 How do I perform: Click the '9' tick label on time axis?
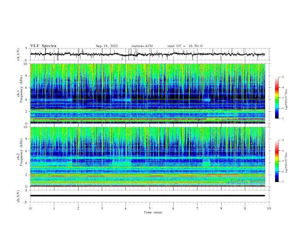(x=245, y=208)
